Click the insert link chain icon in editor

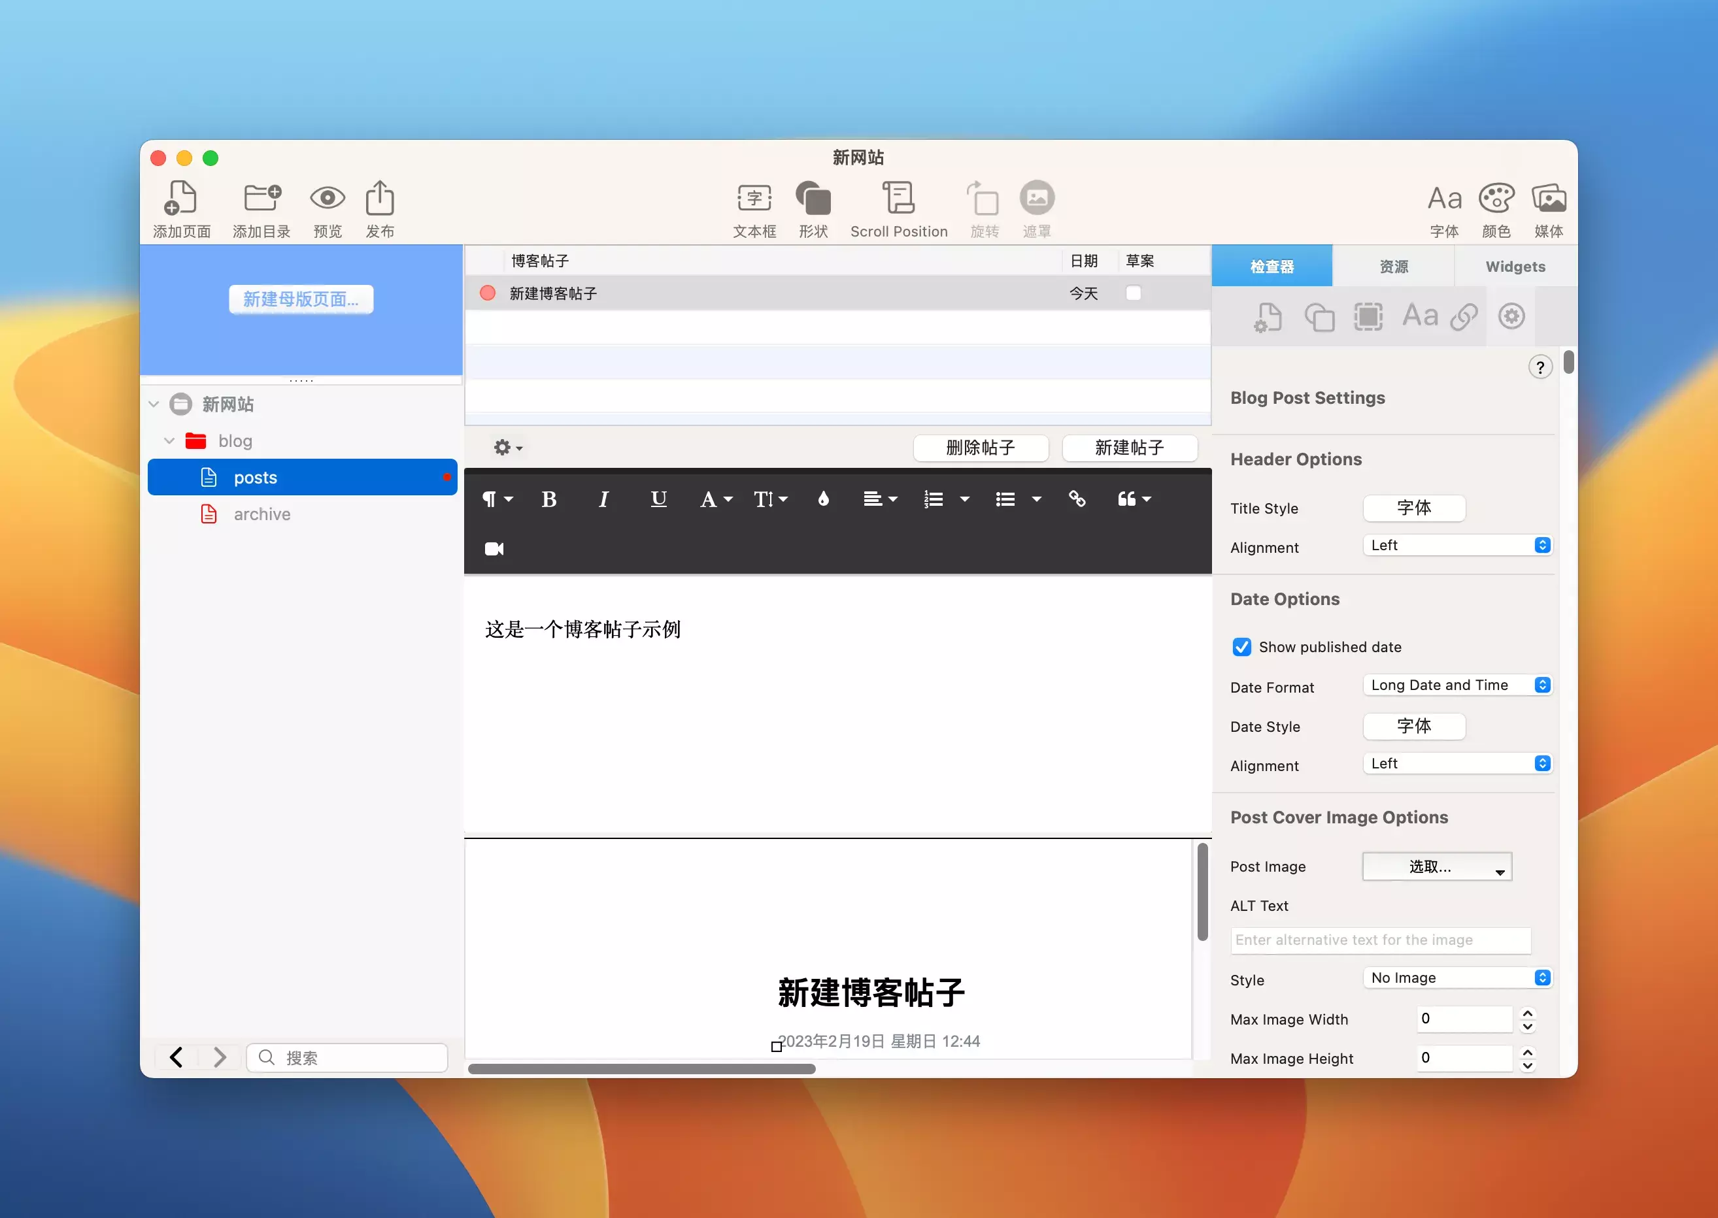1077,499
